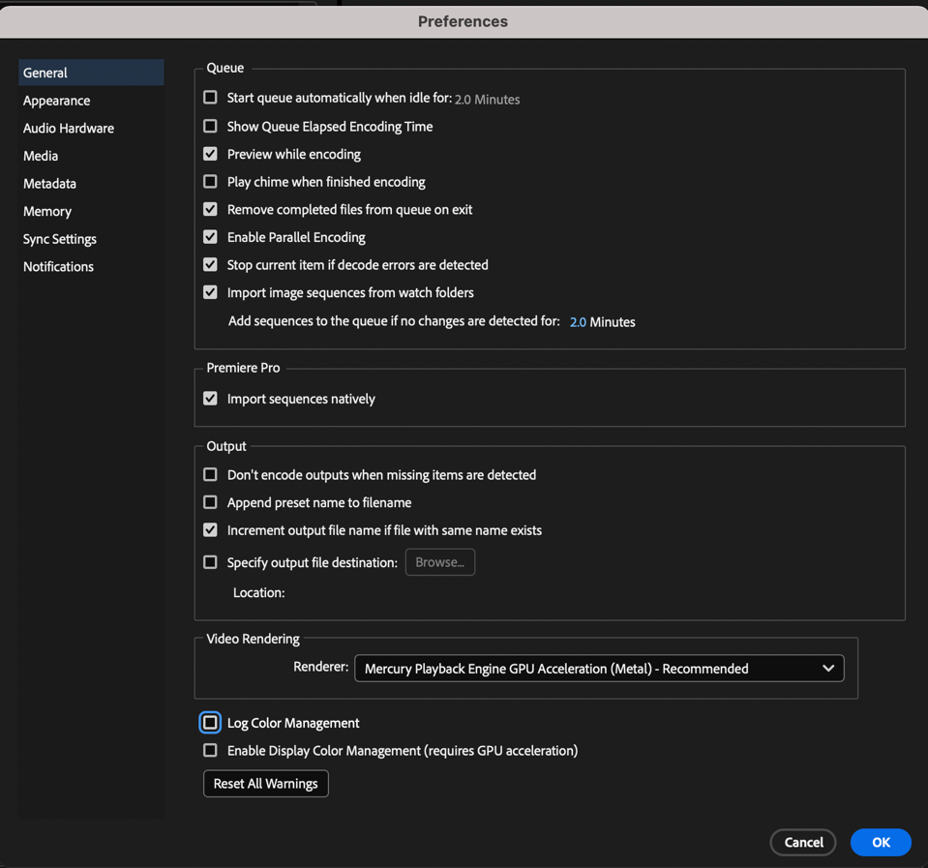Click Reset All Warnings

click(265, 783)
